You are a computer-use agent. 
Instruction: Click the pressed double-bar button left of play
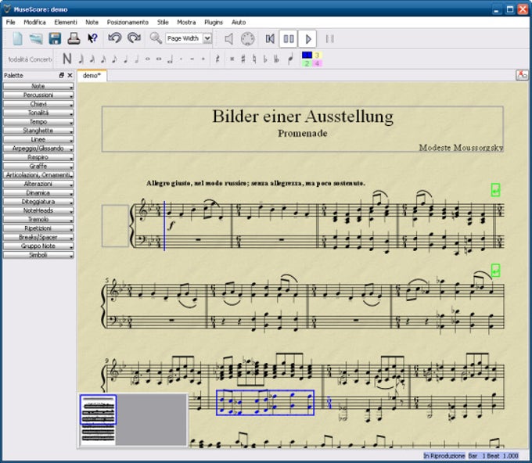(x=289, y=39)
